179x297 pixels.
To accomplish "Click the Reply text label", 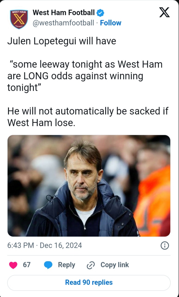I will [x=66, y=265].
